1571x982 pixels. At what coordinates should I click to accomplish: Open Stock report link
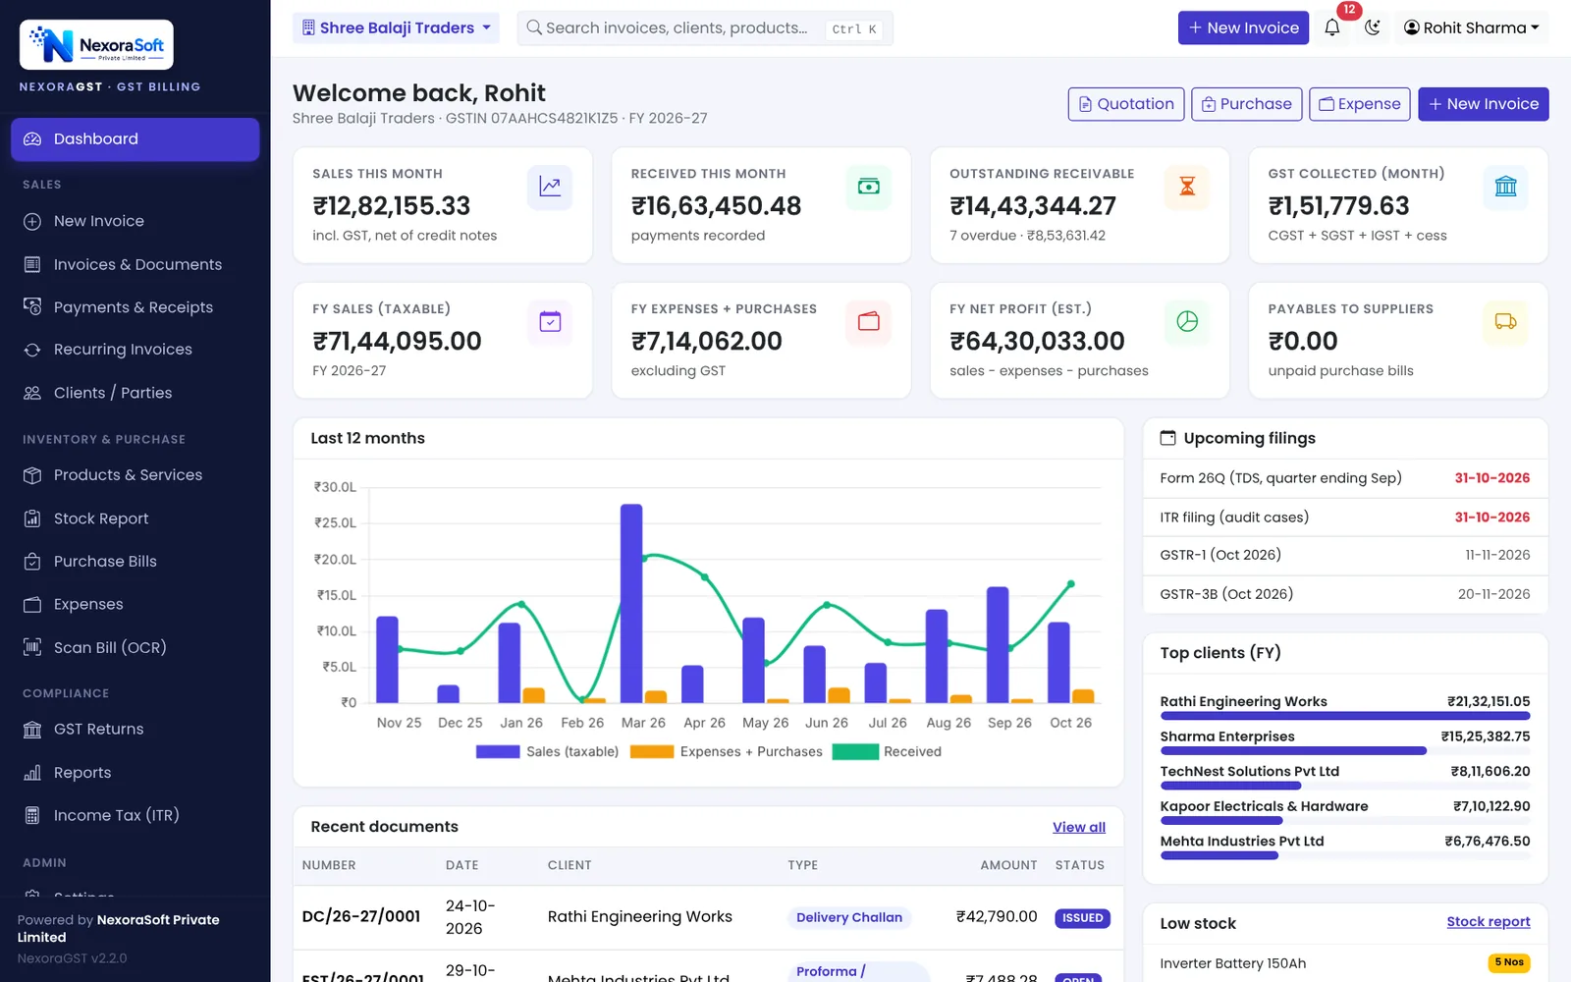click(x=1489, y=922)
